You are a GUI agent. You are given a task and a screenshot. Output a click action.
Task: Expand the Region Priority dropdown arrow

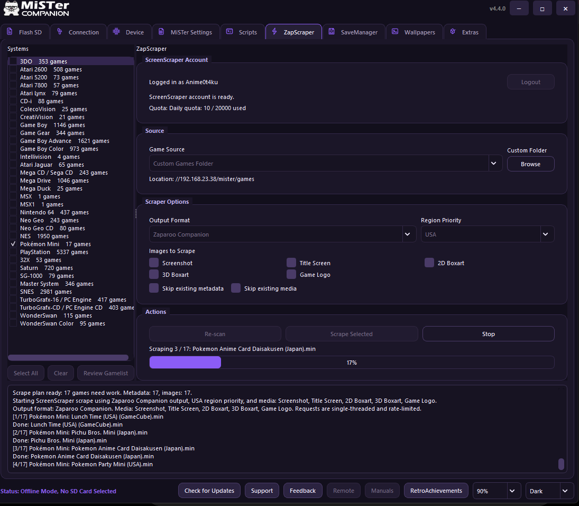click(x=545, y=234)
